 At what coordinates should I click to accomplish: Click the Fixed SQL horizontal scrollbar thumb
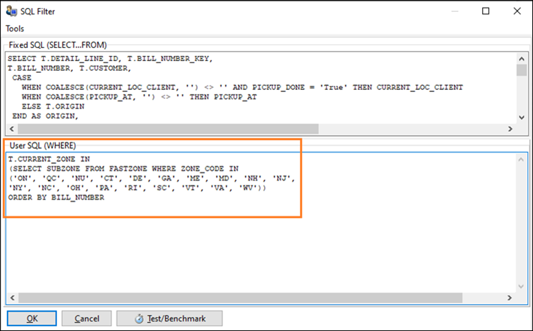click(x=168, y=129)
